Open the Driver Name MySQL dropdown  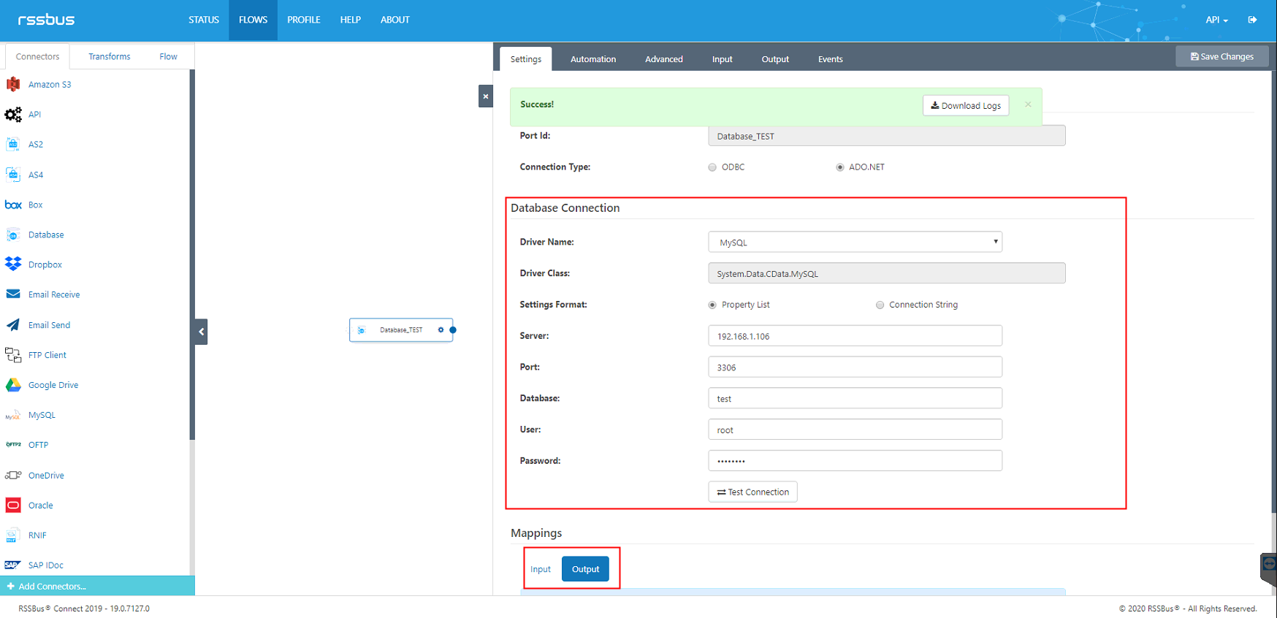coord(855,242)
